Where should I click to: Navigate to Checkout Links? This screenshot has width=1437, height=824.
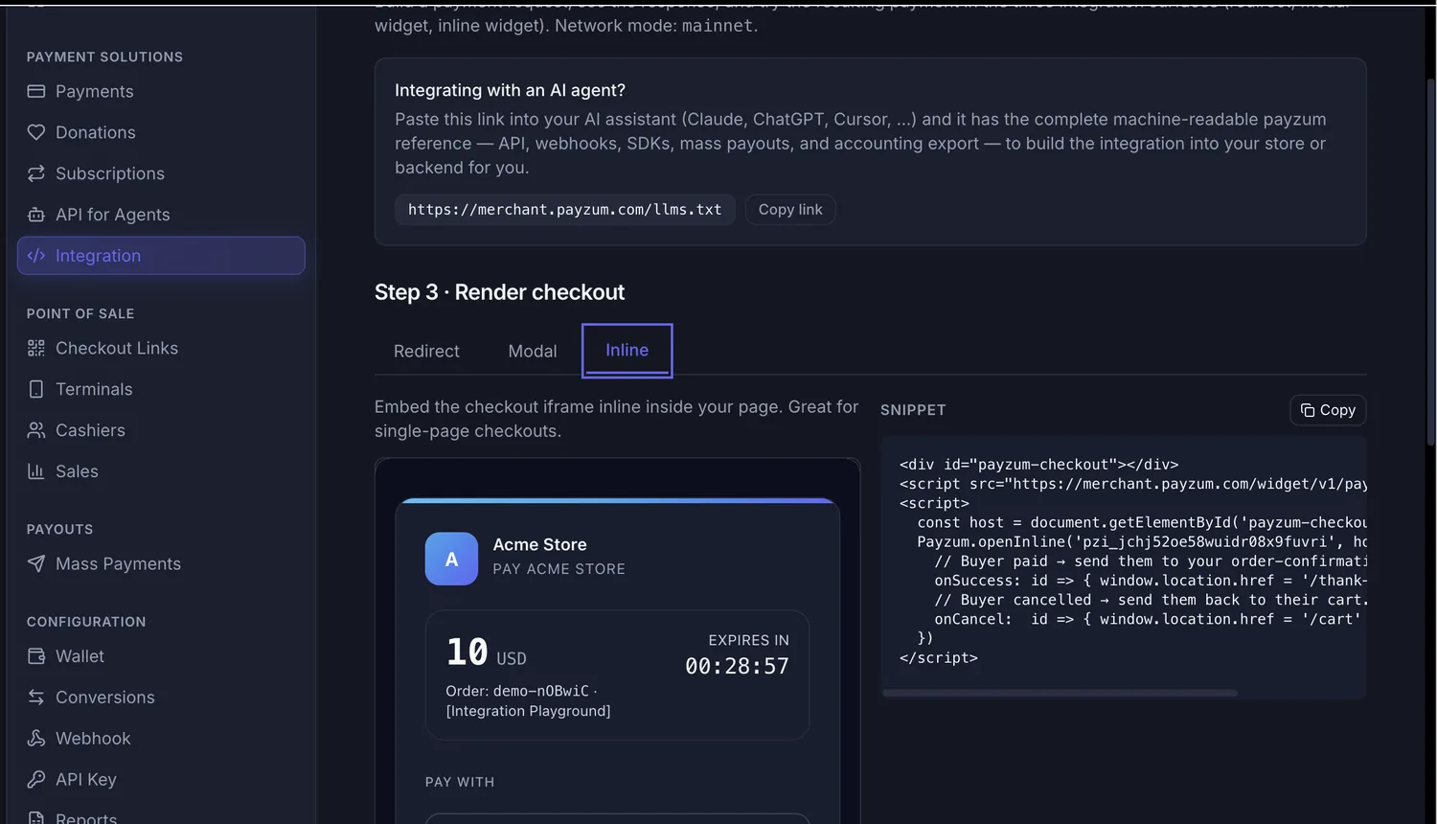pos(161,348)
